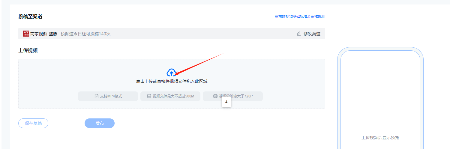Screen dimensions: 450x149
Task: Click the 支持MP4格式 tag
Action: (111, 96)
